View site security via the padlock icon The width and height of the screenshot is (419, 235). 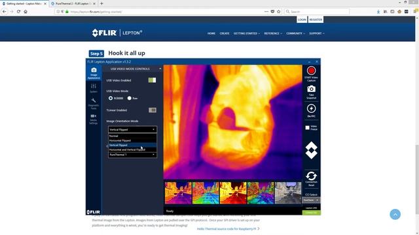67,12
